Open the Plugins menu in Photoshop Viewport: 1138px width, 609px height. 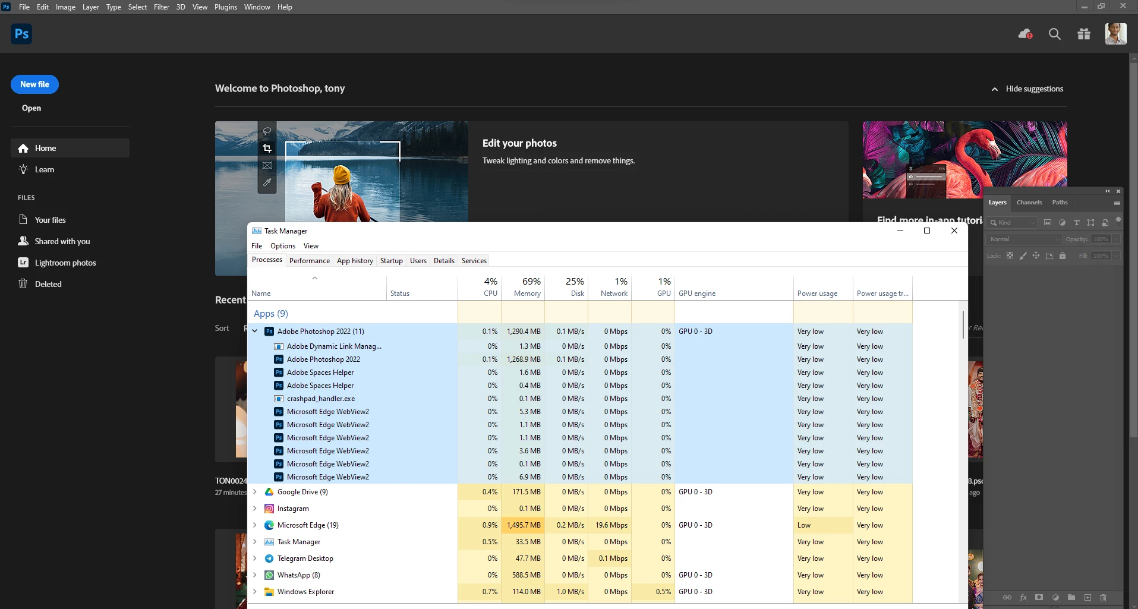[x=226, y=7]
